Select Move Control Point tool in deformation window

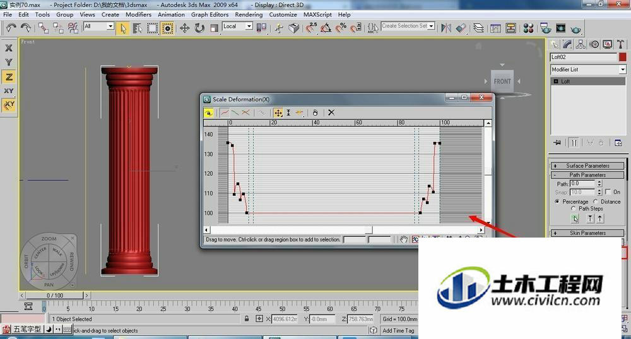[278, 113]
